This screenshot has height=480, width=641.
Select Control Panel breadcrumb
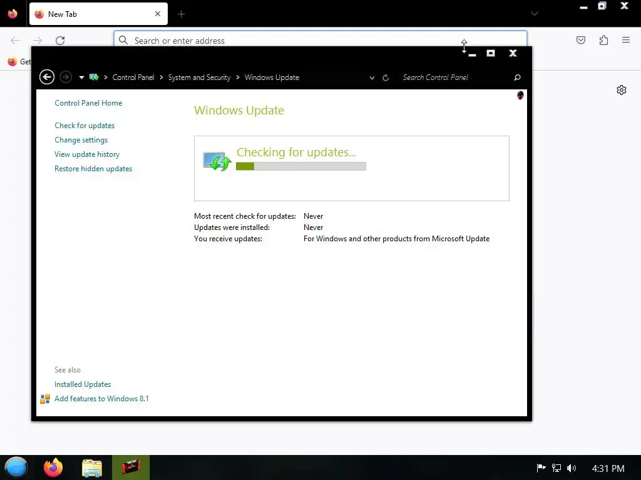tap(133, 77)
